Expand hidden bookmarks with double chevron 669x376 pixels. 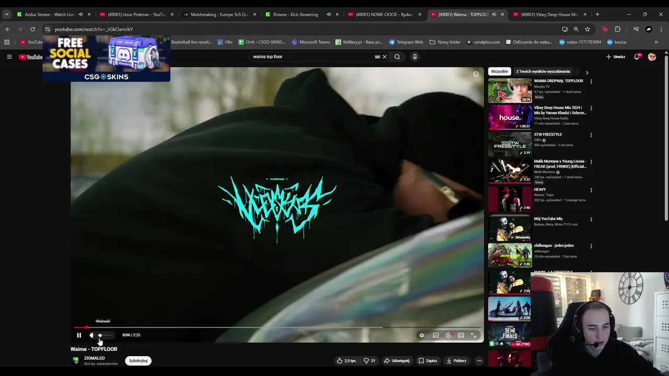(656, 42)
